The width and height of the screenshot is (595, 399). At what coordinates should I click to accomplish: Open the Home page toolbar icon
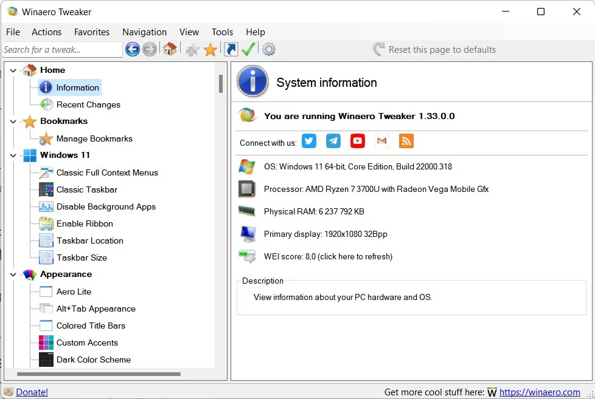170,49
